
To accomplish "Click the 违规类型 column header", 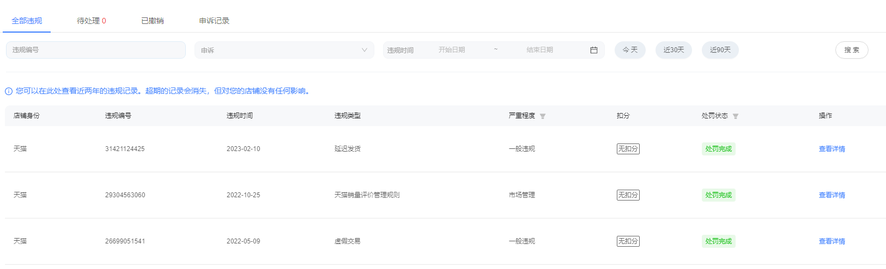I will click(x=348, y=116).
